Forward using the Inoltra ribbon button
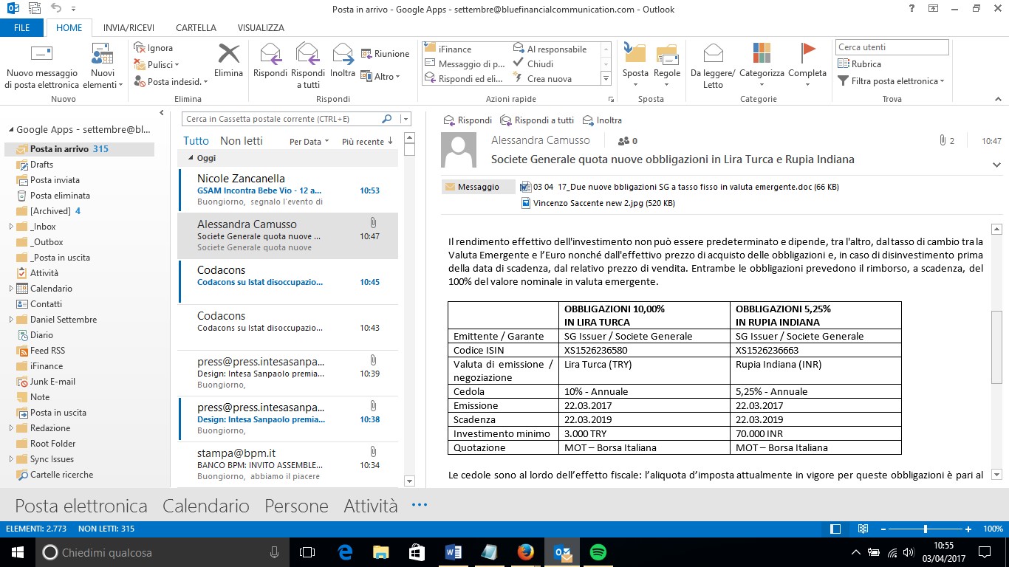 (x=343, y=61)
